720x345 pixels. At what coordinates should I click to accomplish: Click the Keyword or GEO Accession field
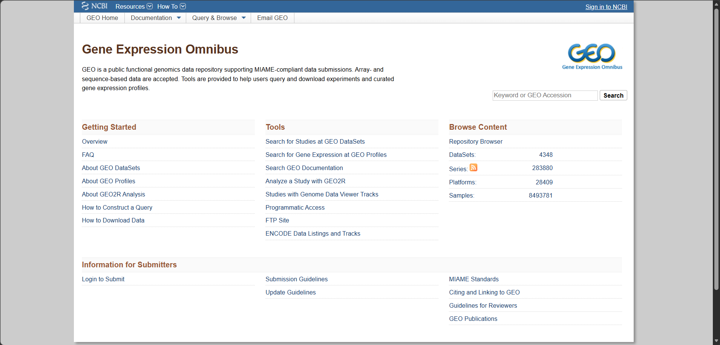click(x=545, y=95)
